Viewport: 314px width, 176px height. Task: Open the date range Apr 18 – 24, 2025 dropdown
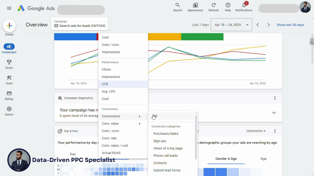click(231, 25)
